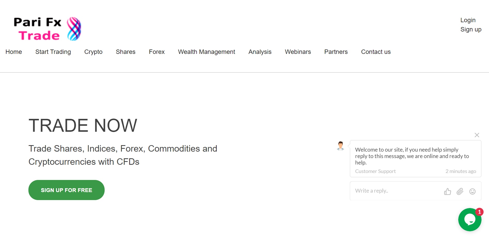This screenshot has width=489, height=239.
Task: Close the chat welcome message
Action: click(x=477, y=135)
